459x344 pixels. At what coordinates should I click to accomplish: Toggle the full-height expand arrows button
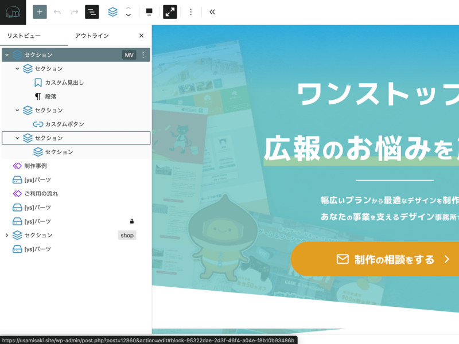click(x=170, y=12)
